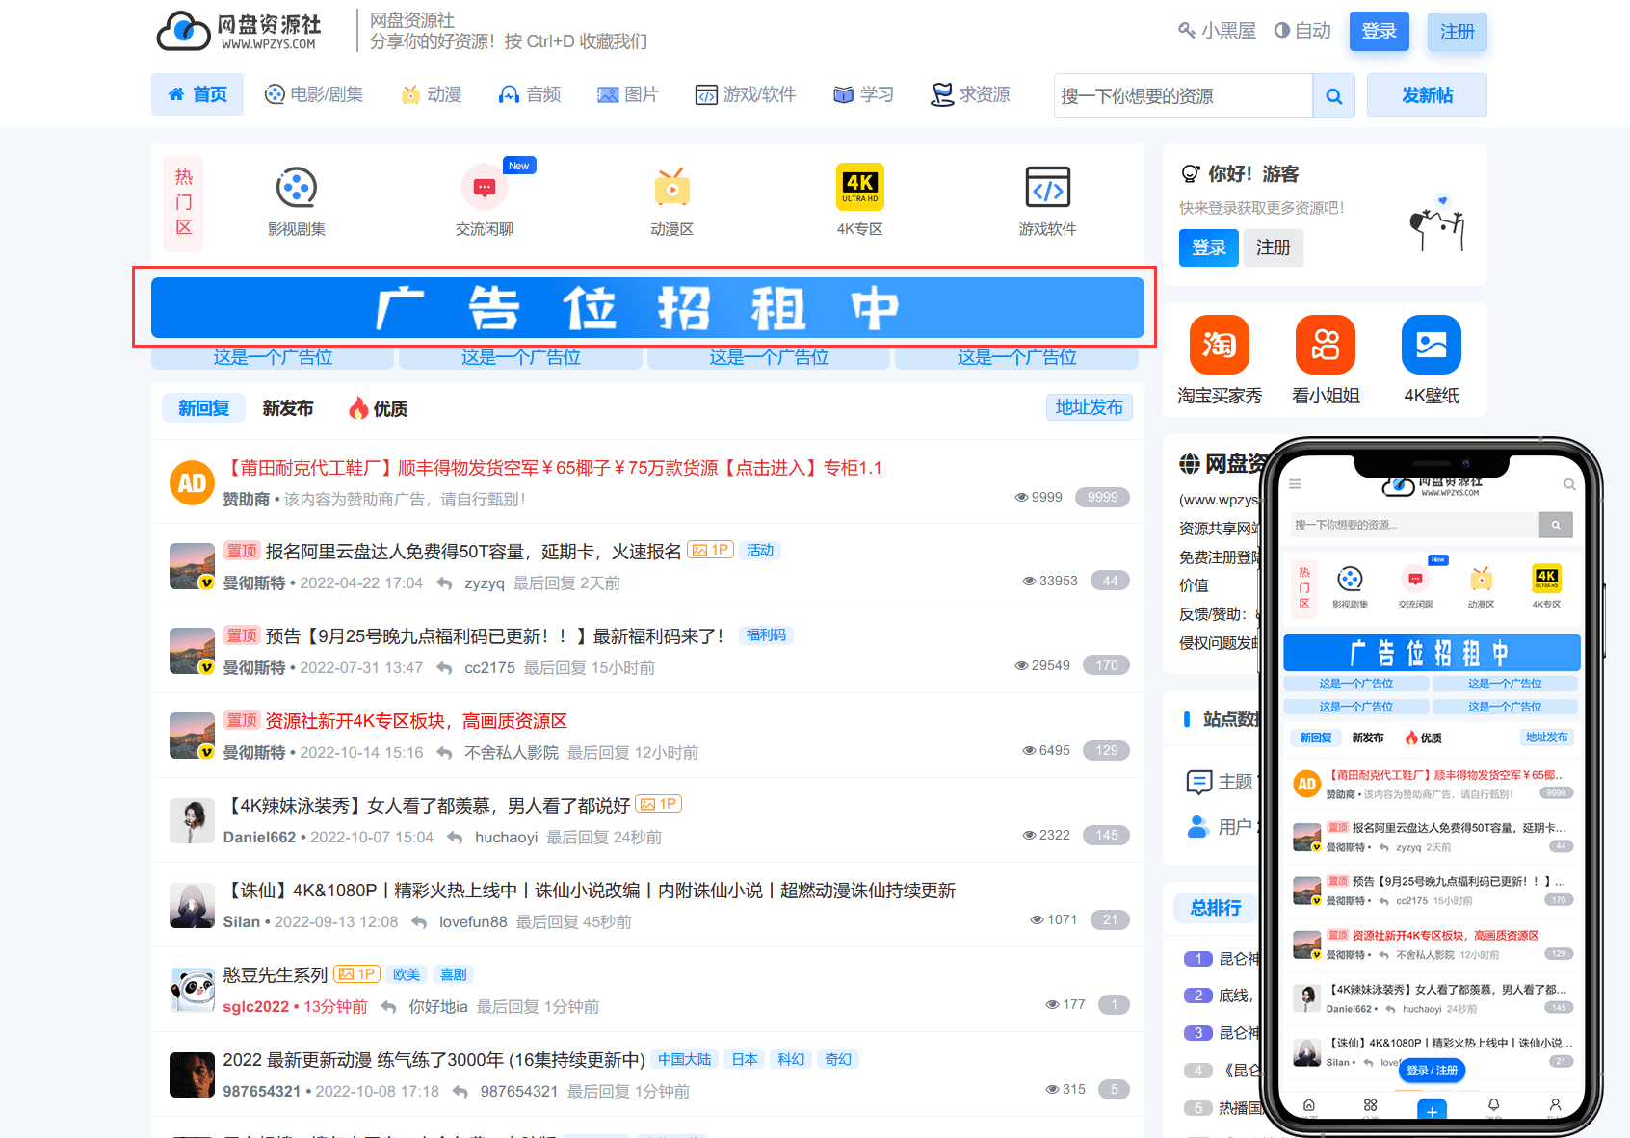
Task: Select the 总排行 ranking tab
Action: pos(1215,907)
